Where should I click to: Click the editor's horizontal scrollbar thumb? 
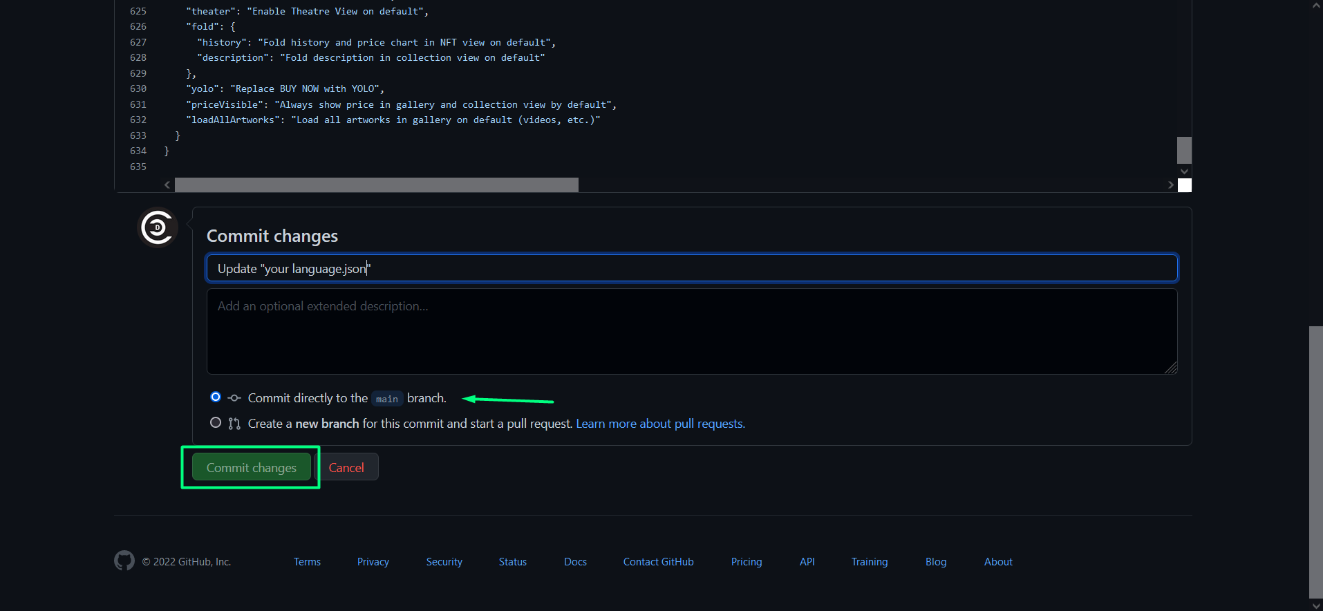[376, 185]
